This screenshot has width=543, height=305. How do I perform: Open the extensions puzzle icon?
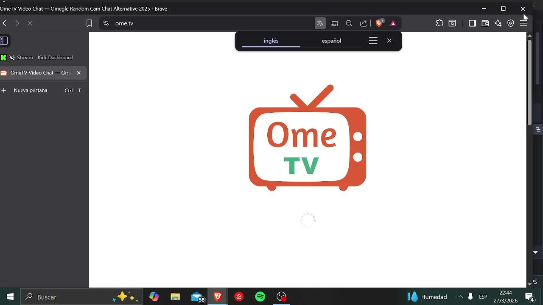pyautogui.click(x=439, y=23)
